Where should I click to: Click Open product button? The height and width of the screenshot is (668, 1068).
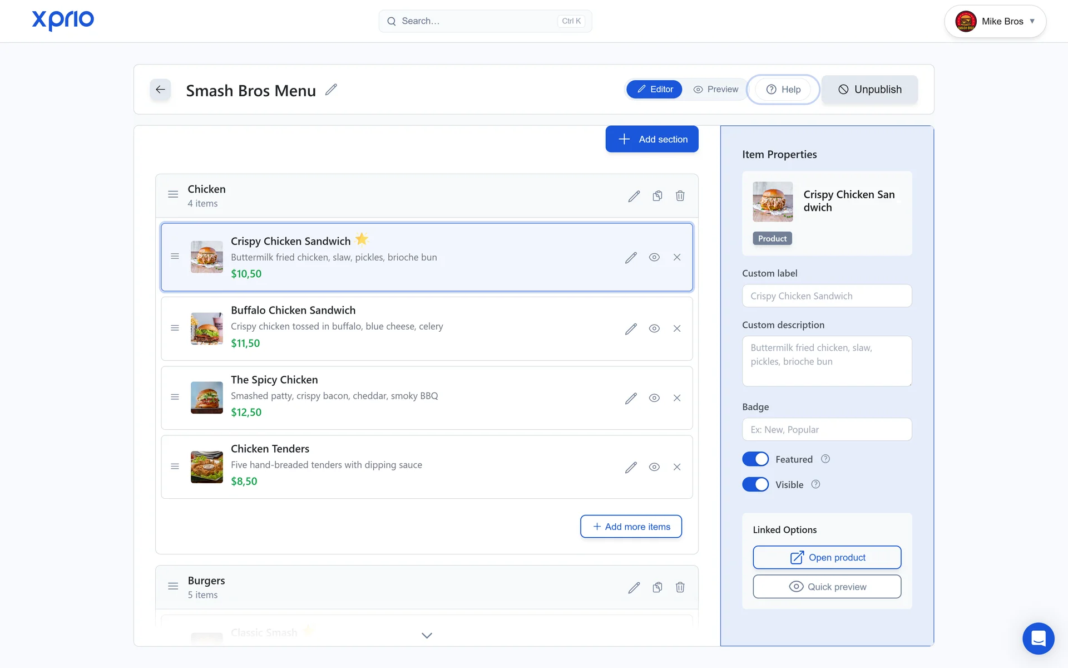coord(827,557)
